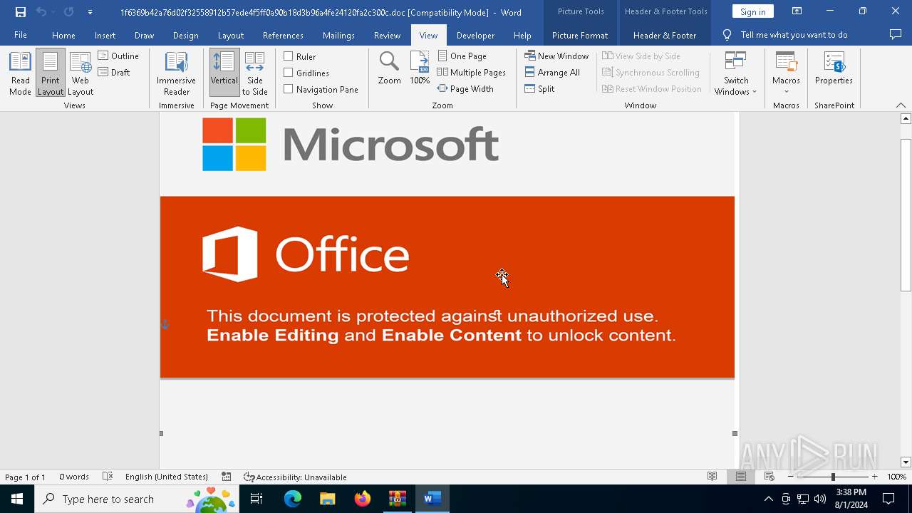This screenshot has width=912, height=513.
Task: Click English (United States) language status
Action: click(167, 477)
